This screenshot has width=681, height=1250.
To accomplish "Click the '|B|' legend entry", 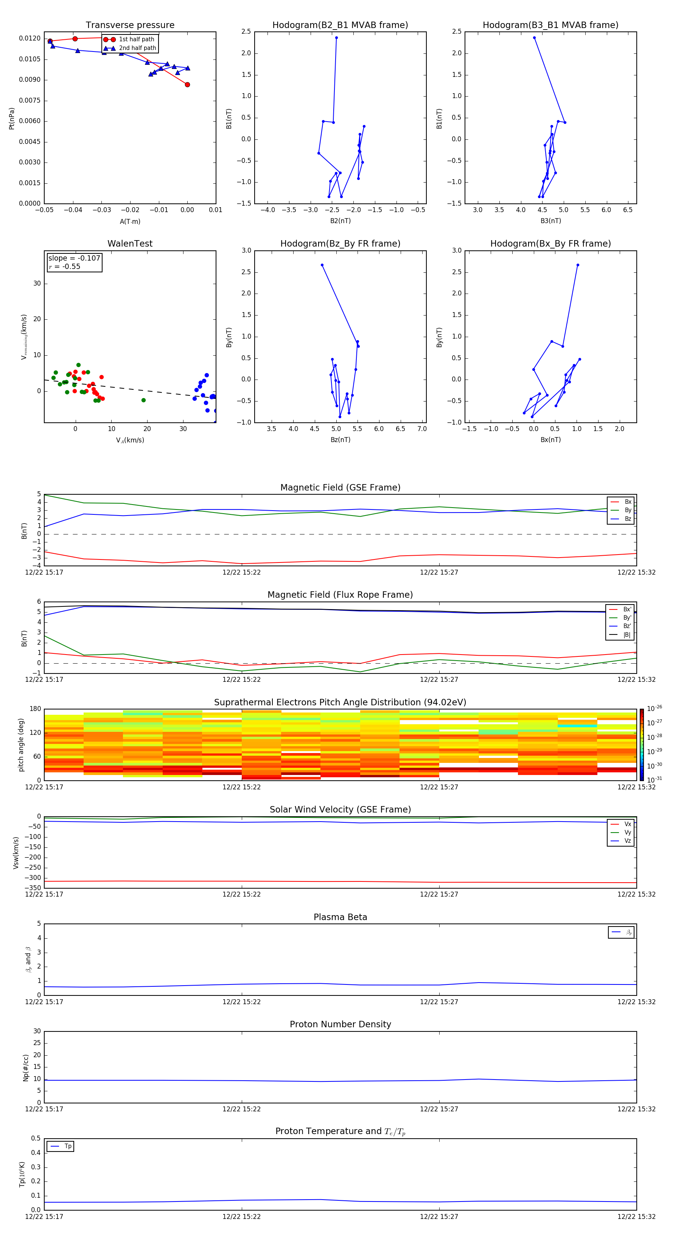I will [x=620, y=635].
